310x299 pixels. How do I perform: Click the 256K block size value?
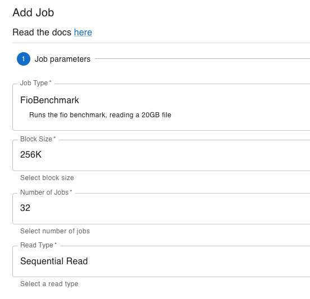tap(31, 155)
